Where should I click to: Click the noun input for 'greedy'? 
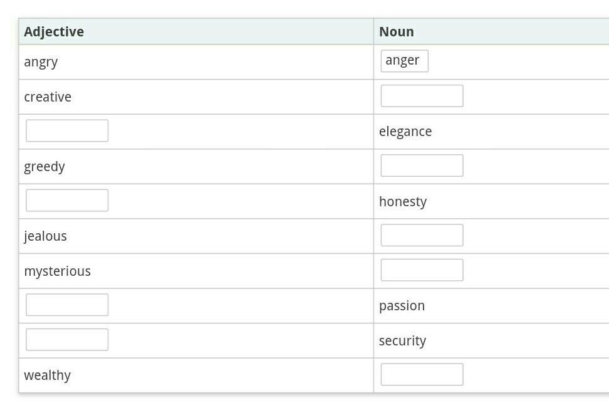tap(422, 165)
